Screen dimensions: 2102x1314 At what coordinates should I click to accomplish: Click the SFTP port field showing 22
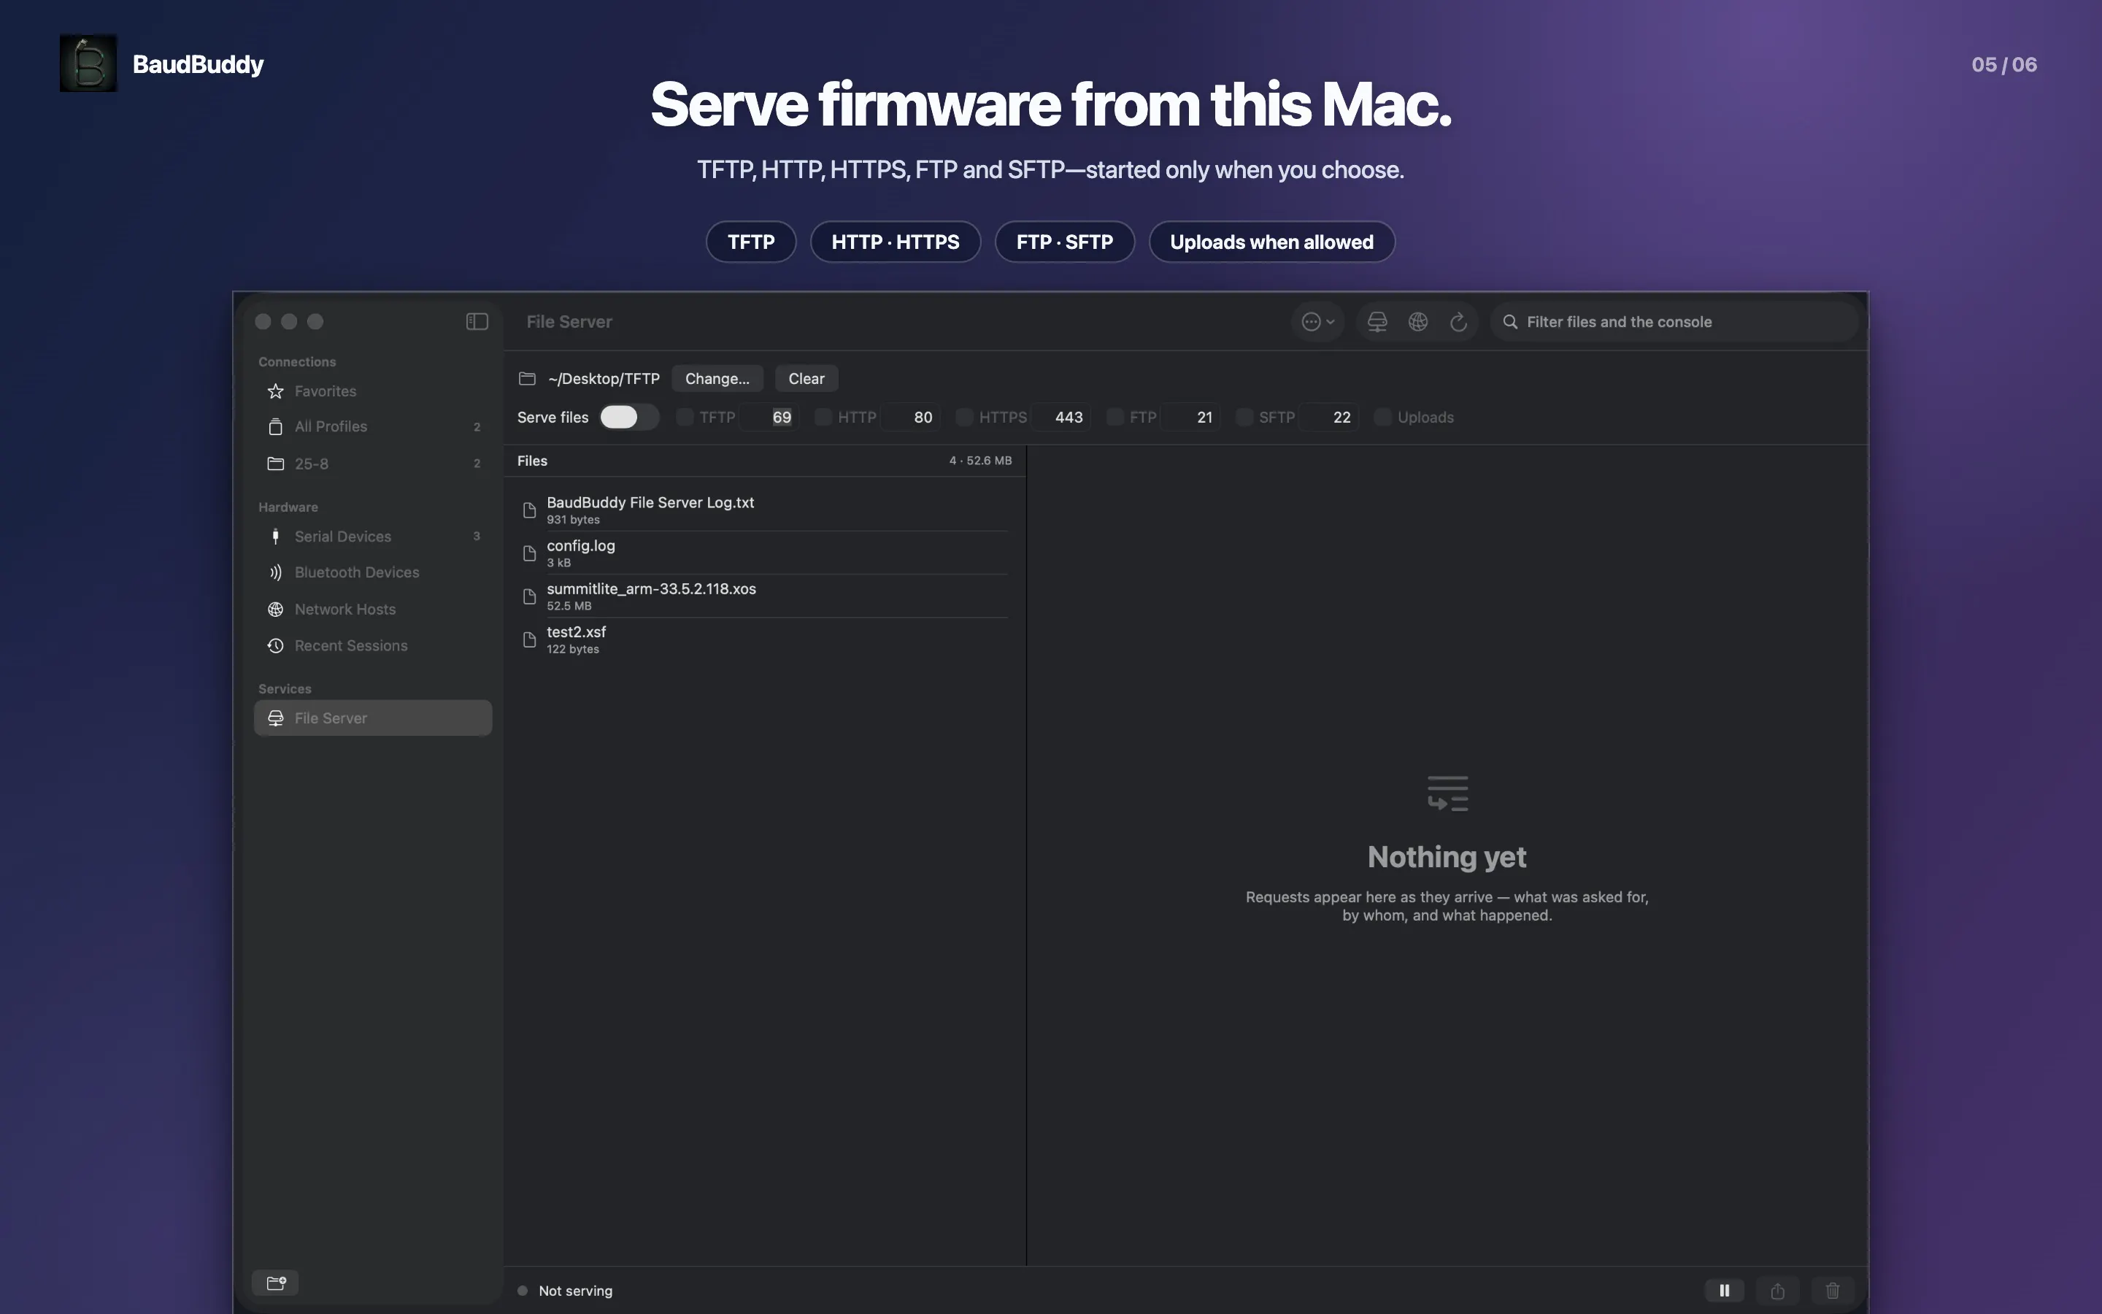click(x=1329, y=417)
